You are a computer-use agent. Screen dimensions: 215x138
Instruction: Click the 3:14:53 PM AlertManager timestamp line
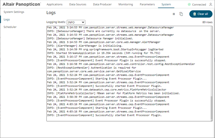(x=104, y=42)
